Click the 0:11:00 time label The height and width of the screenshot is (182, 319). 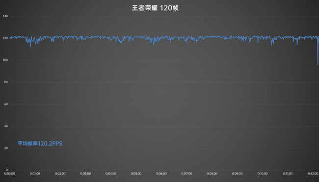[288, 174]
